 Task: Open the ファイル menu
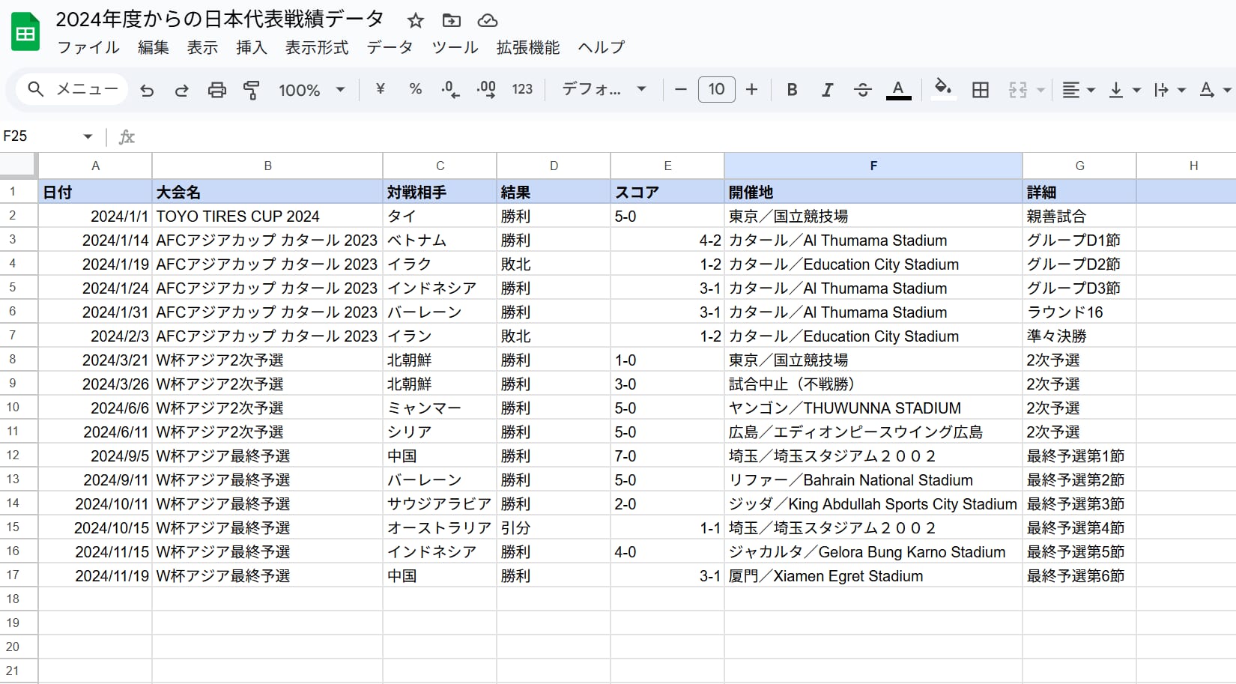click(x=88, y=47)
